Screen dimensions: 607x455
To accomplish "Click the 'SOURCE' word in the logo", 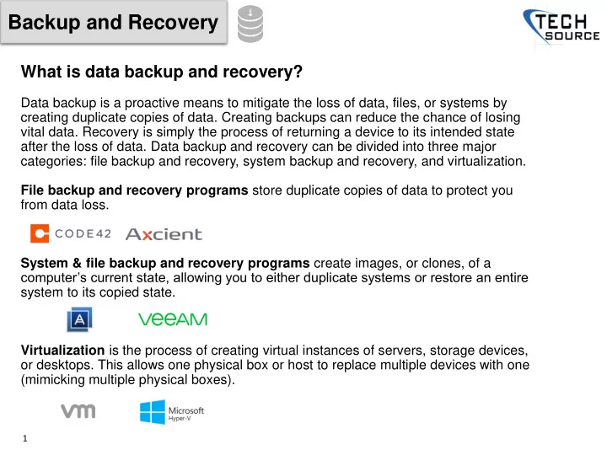I will pos(572,36).
